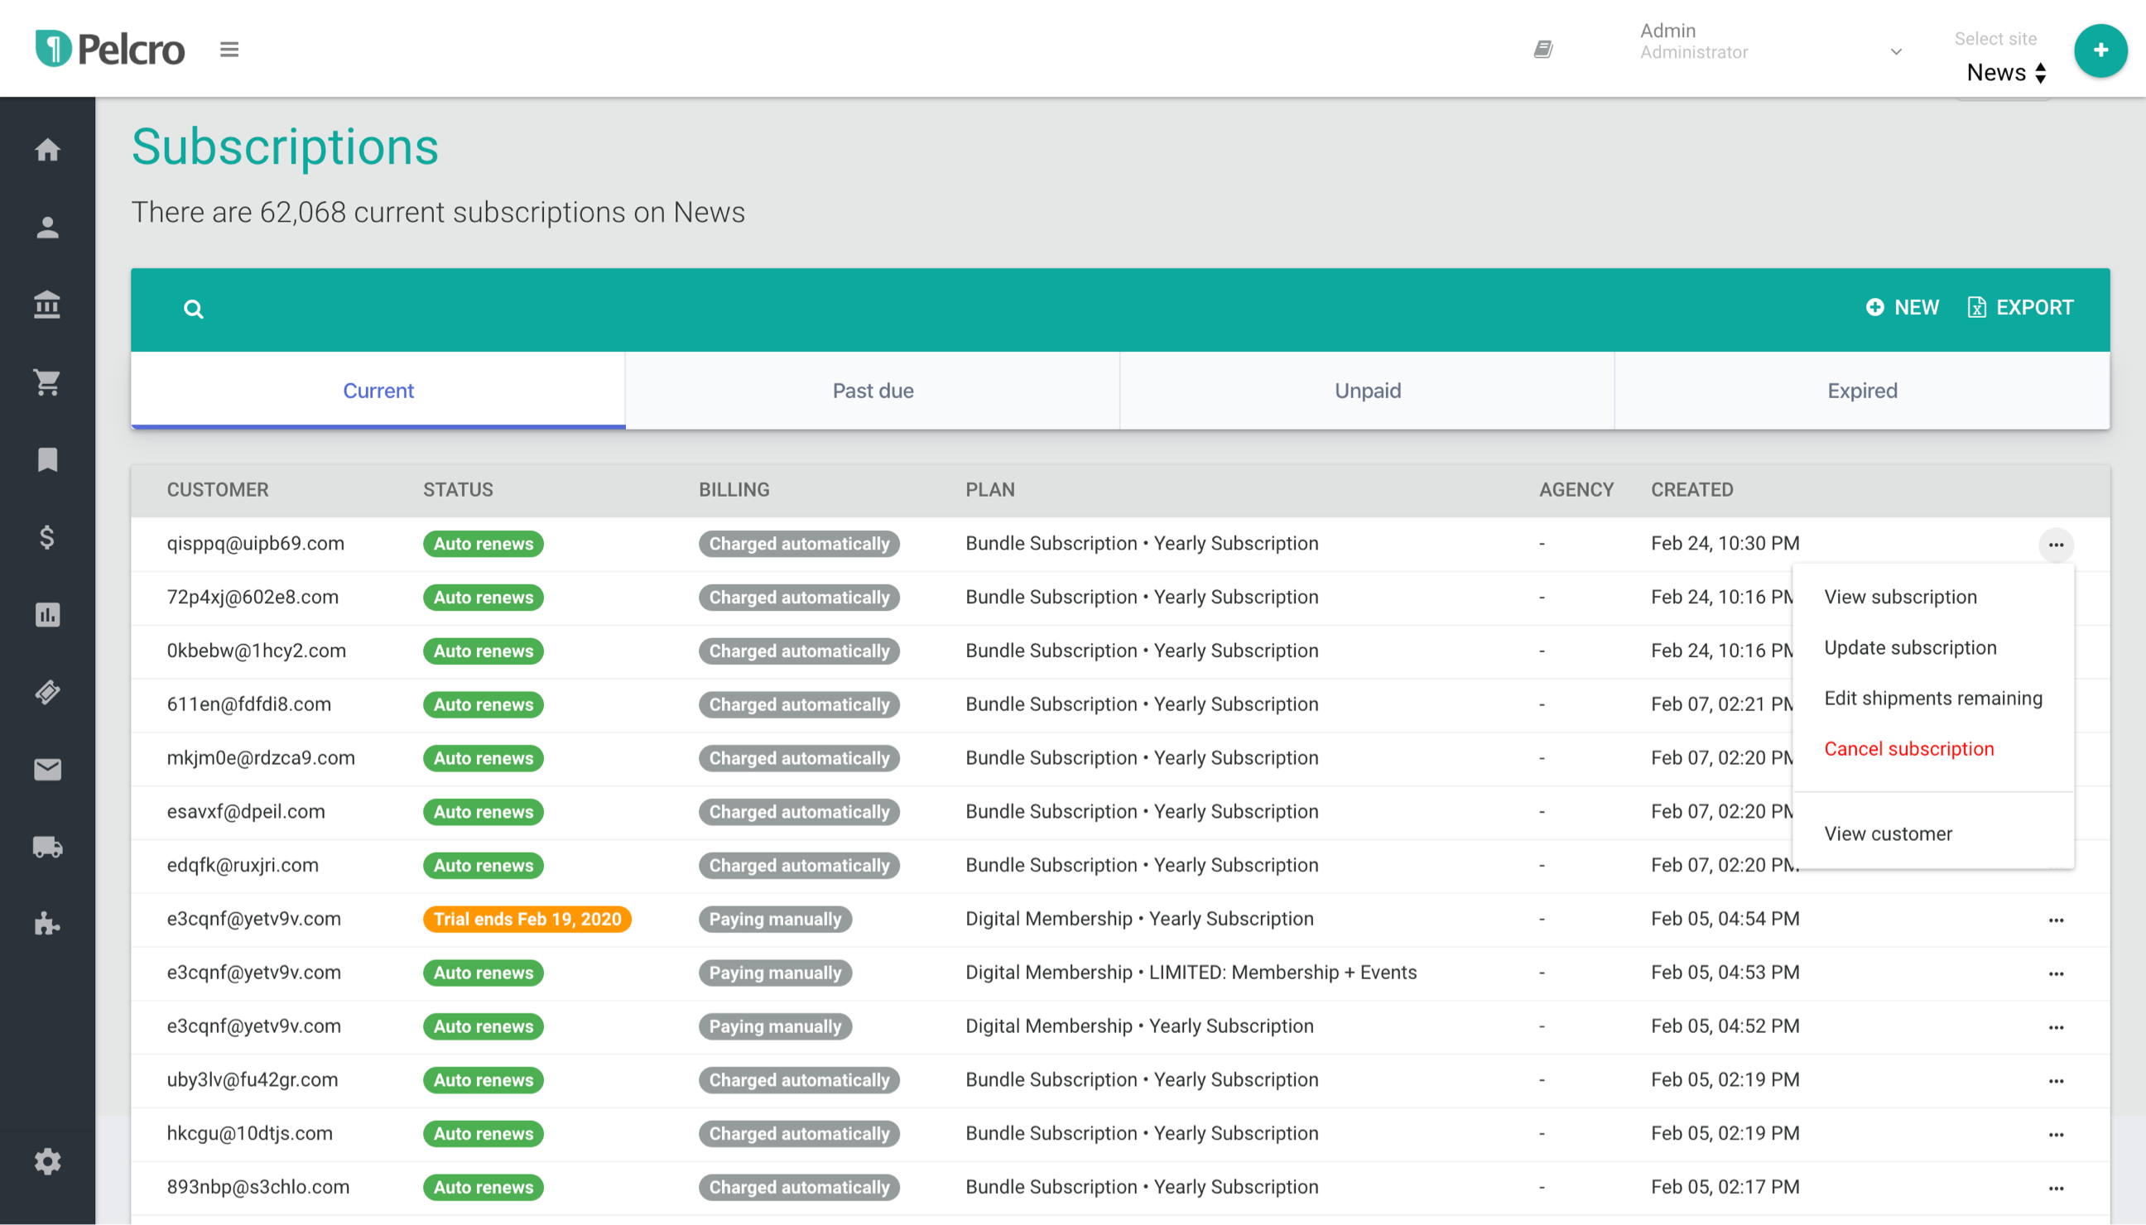Click the EXPORT button

tap(2020, 307)
